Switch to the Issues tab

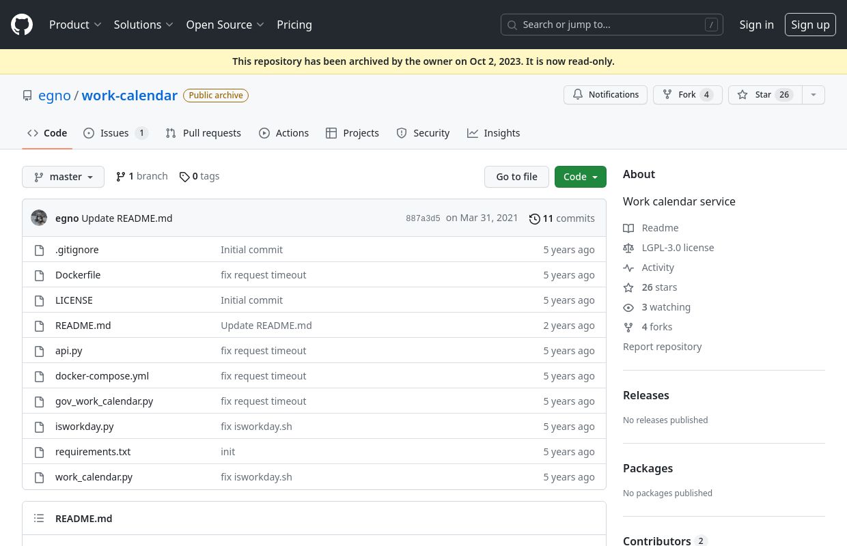point(115,133)
